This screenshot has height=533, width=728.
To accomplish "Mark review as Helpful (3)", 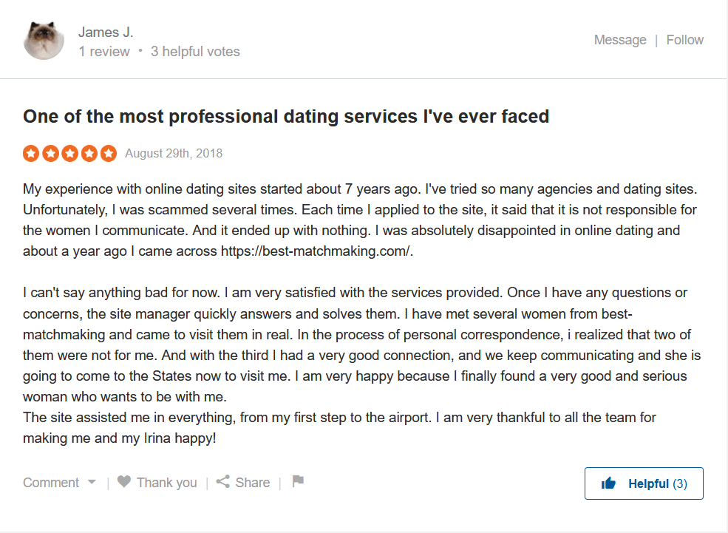I will coord(657,483).
